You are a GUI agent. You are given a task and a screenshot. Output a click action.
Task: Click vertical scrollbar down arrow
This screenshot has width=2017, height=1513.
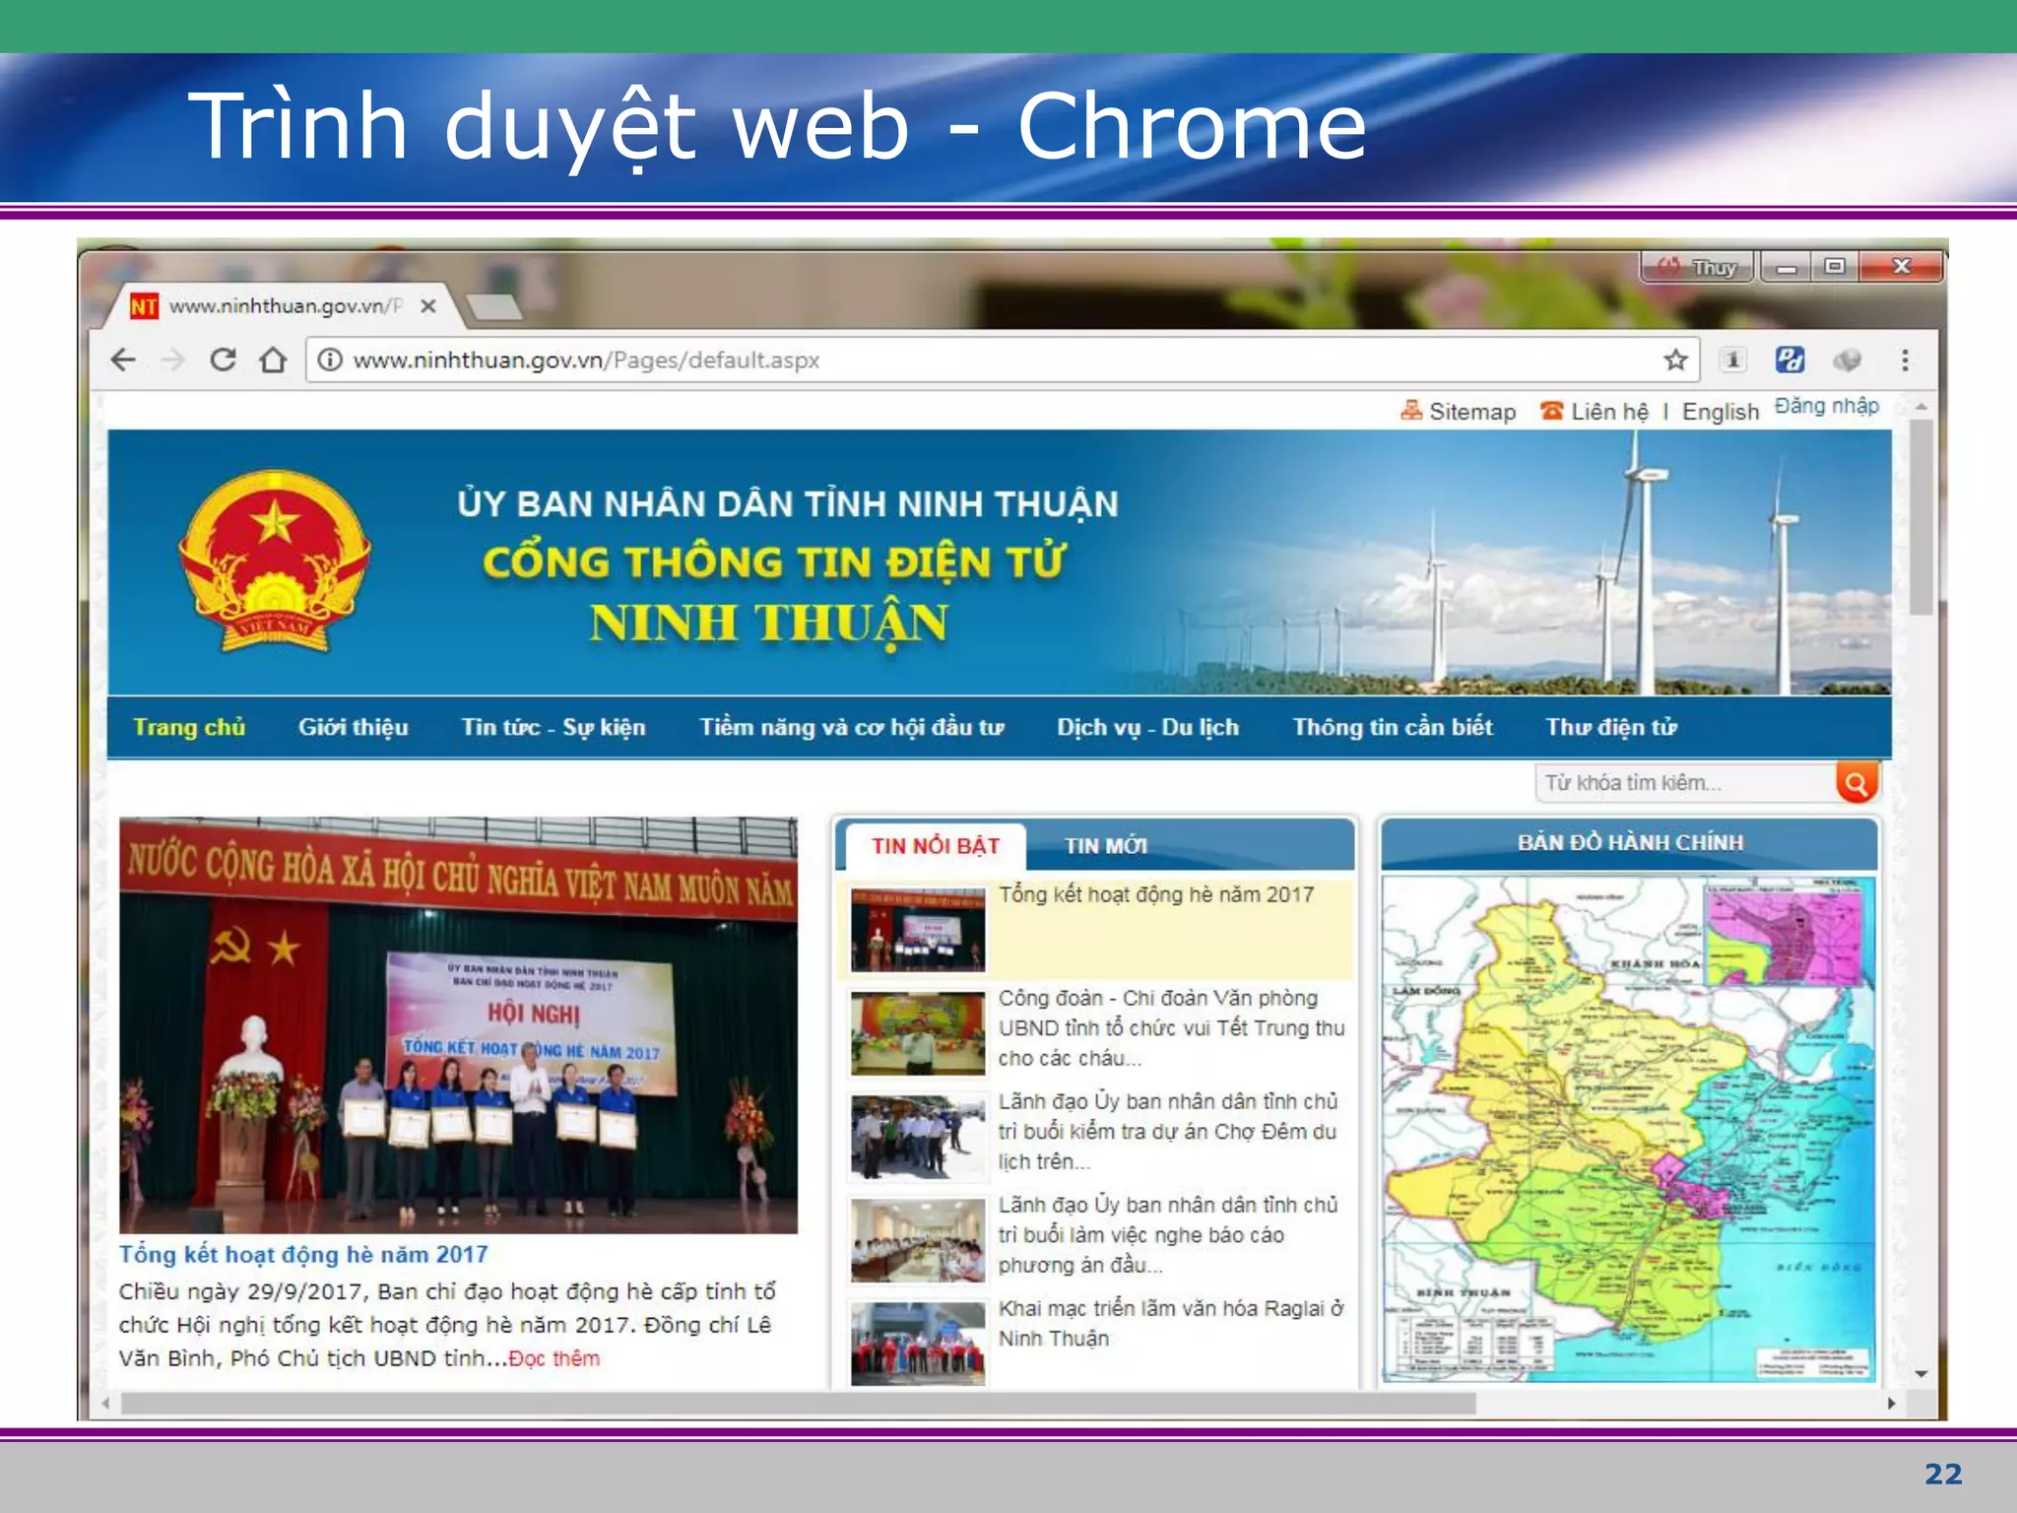(1921, 1373)
